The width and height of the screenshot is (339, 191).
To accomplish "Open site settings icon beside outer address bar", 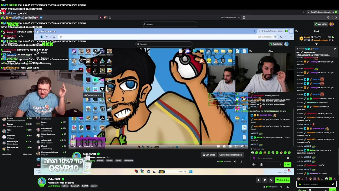I will 239,18.
